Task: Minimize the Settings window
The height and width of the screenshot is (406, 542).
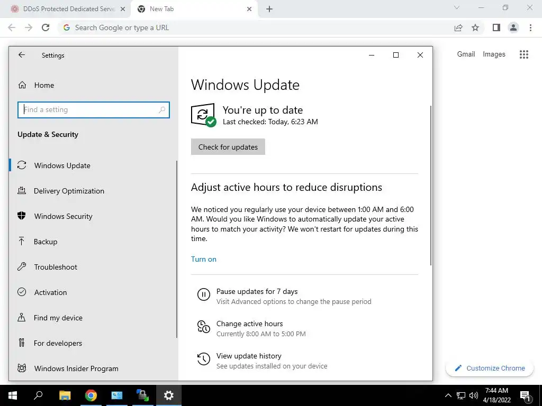Action: (372, 55)
